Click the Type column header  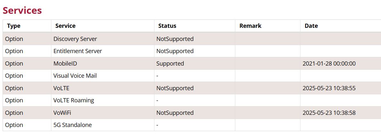pyautogui.click(x=14, y=26)
